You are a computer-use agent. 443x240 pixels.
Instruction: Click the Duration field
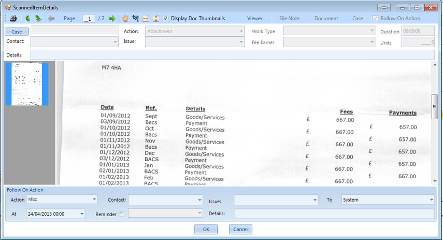pos(418,31)
